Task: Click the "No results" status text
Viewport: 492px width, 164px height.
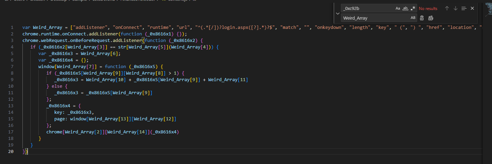Action: tap(428, 9)
